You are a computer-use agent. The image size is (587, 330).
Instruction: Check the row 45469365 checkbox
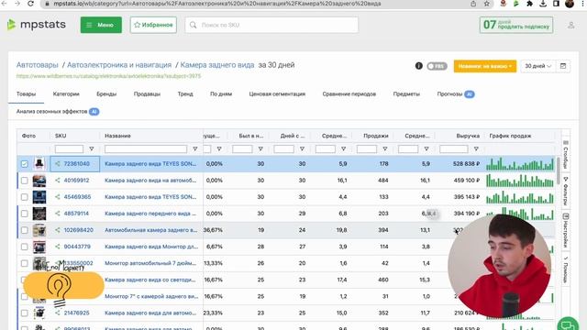25,197
